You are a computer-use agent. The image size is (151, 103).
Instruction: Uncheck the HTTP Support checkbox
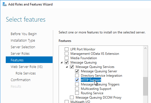(x=77, y=80)
